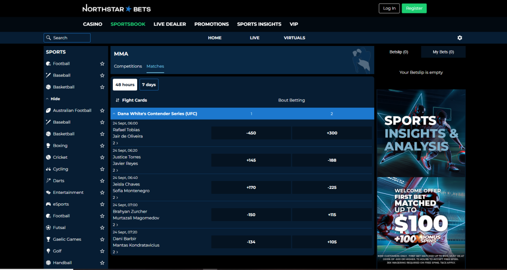Click the Australian Football icon
Image resolution: width=507 pixels, height=270 pixels.
48,110
